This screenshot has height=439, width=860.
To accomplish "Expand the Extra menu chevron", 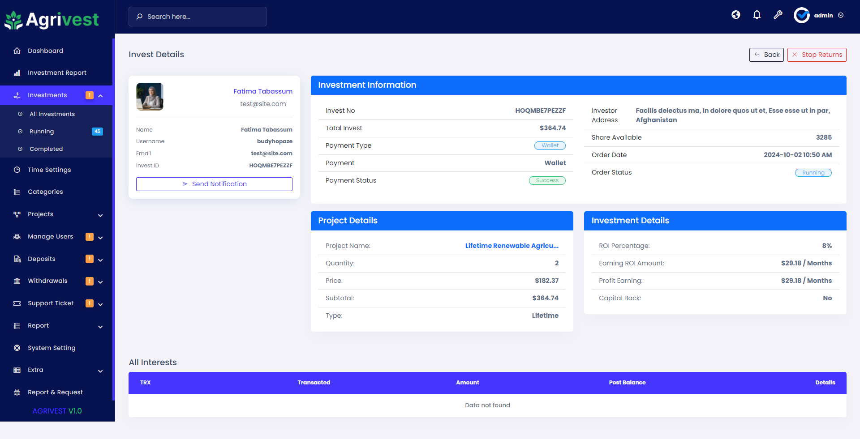I will tap(100, 371).
